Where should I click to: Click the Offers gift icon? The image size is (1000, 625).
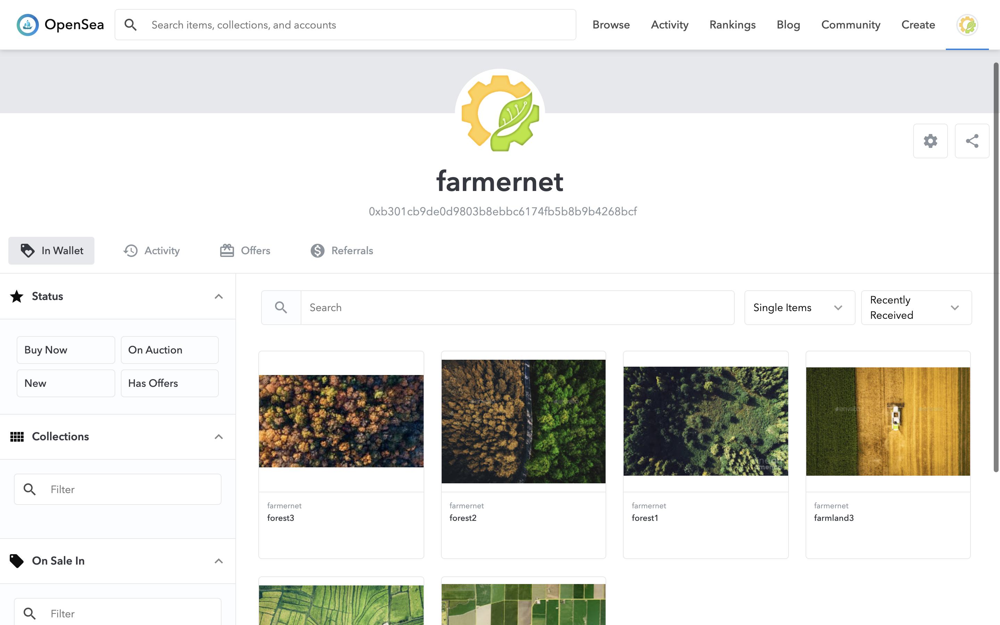pyautogui.click(x=227, y=251)
